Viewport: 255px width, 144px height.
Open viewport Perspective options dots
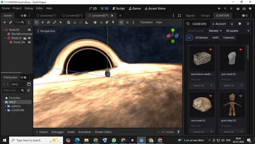tap(38, 31)
